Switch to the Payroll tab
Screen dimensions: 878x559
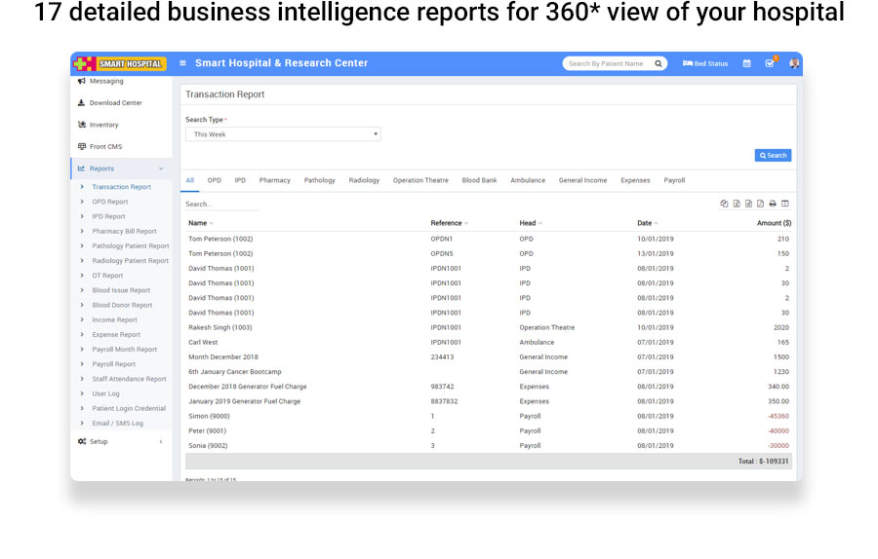674,180
